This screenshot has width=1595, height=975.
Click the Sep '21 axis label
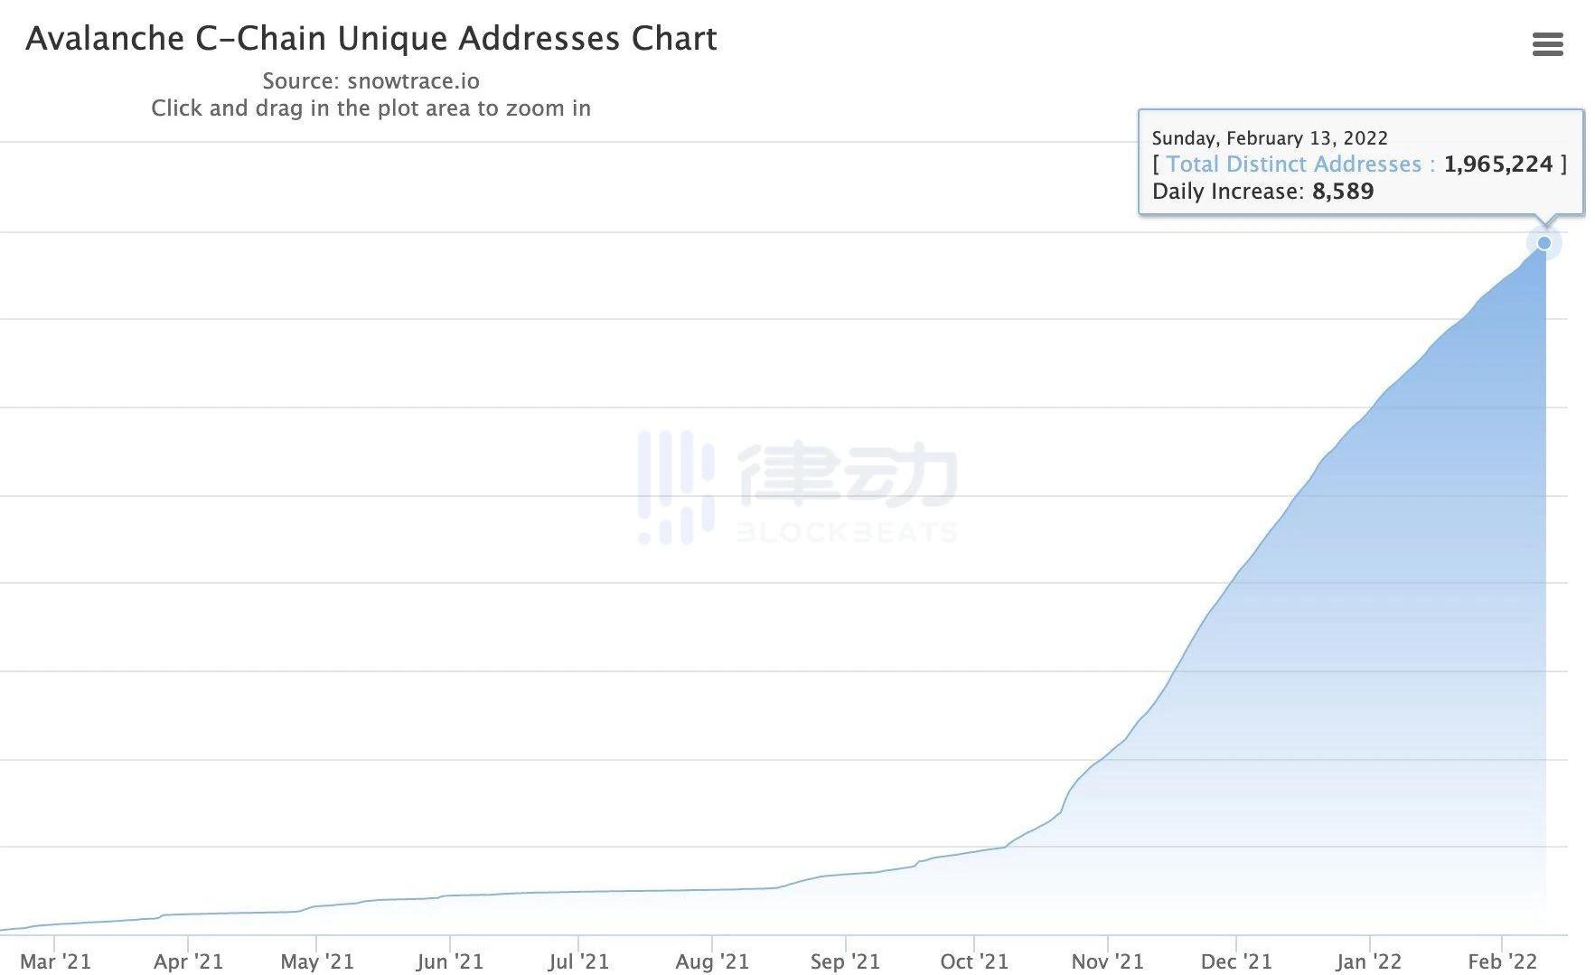pos(845,961)
